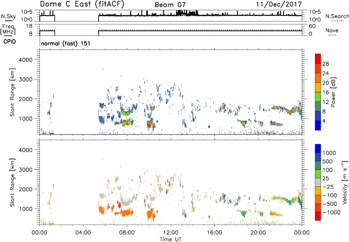The width and height of the screenshot is (349, 242).
Task: Click the 'CPID' label
Action: coord(10,41)
